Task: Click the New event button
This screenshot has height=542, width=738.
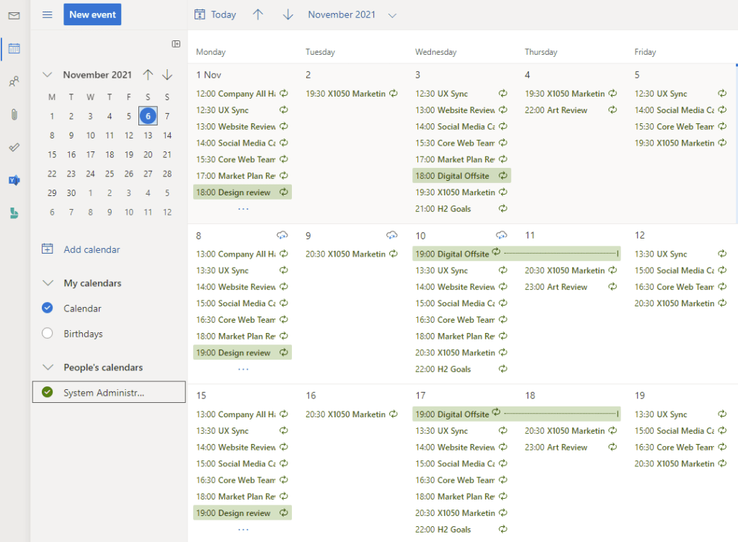Action: coord(92,15)
